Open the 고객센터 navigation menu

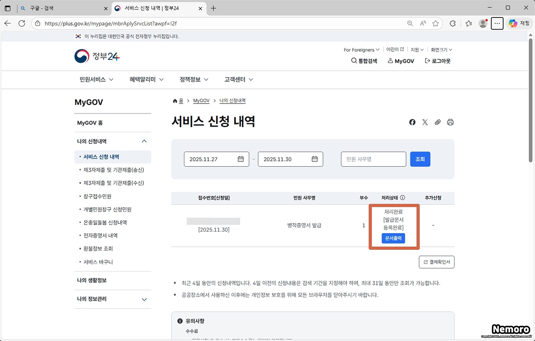[x=238, y=79]
